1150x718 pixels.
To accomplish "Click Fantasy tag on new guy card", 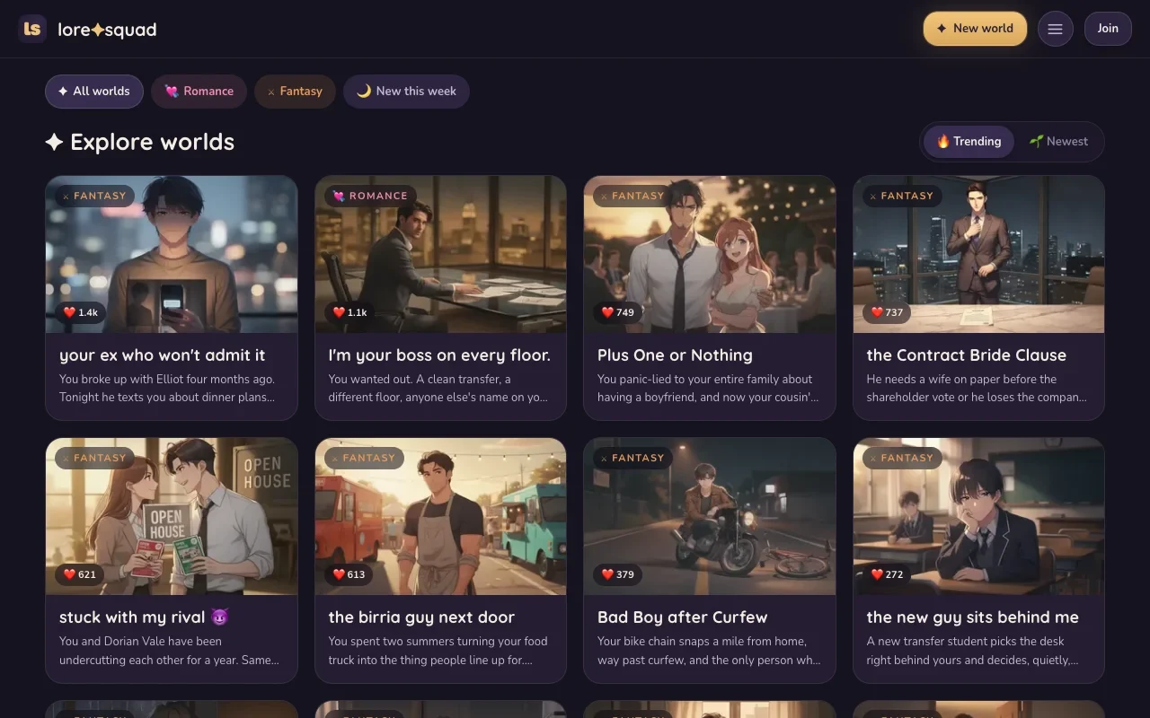I will pos(902,458).
